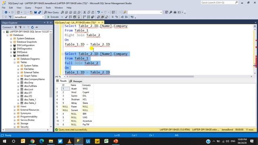Viewport: 258px width, 145px height.
Task: Click the editor horizontal scrollbar
Action: click(x=131, y=77)
